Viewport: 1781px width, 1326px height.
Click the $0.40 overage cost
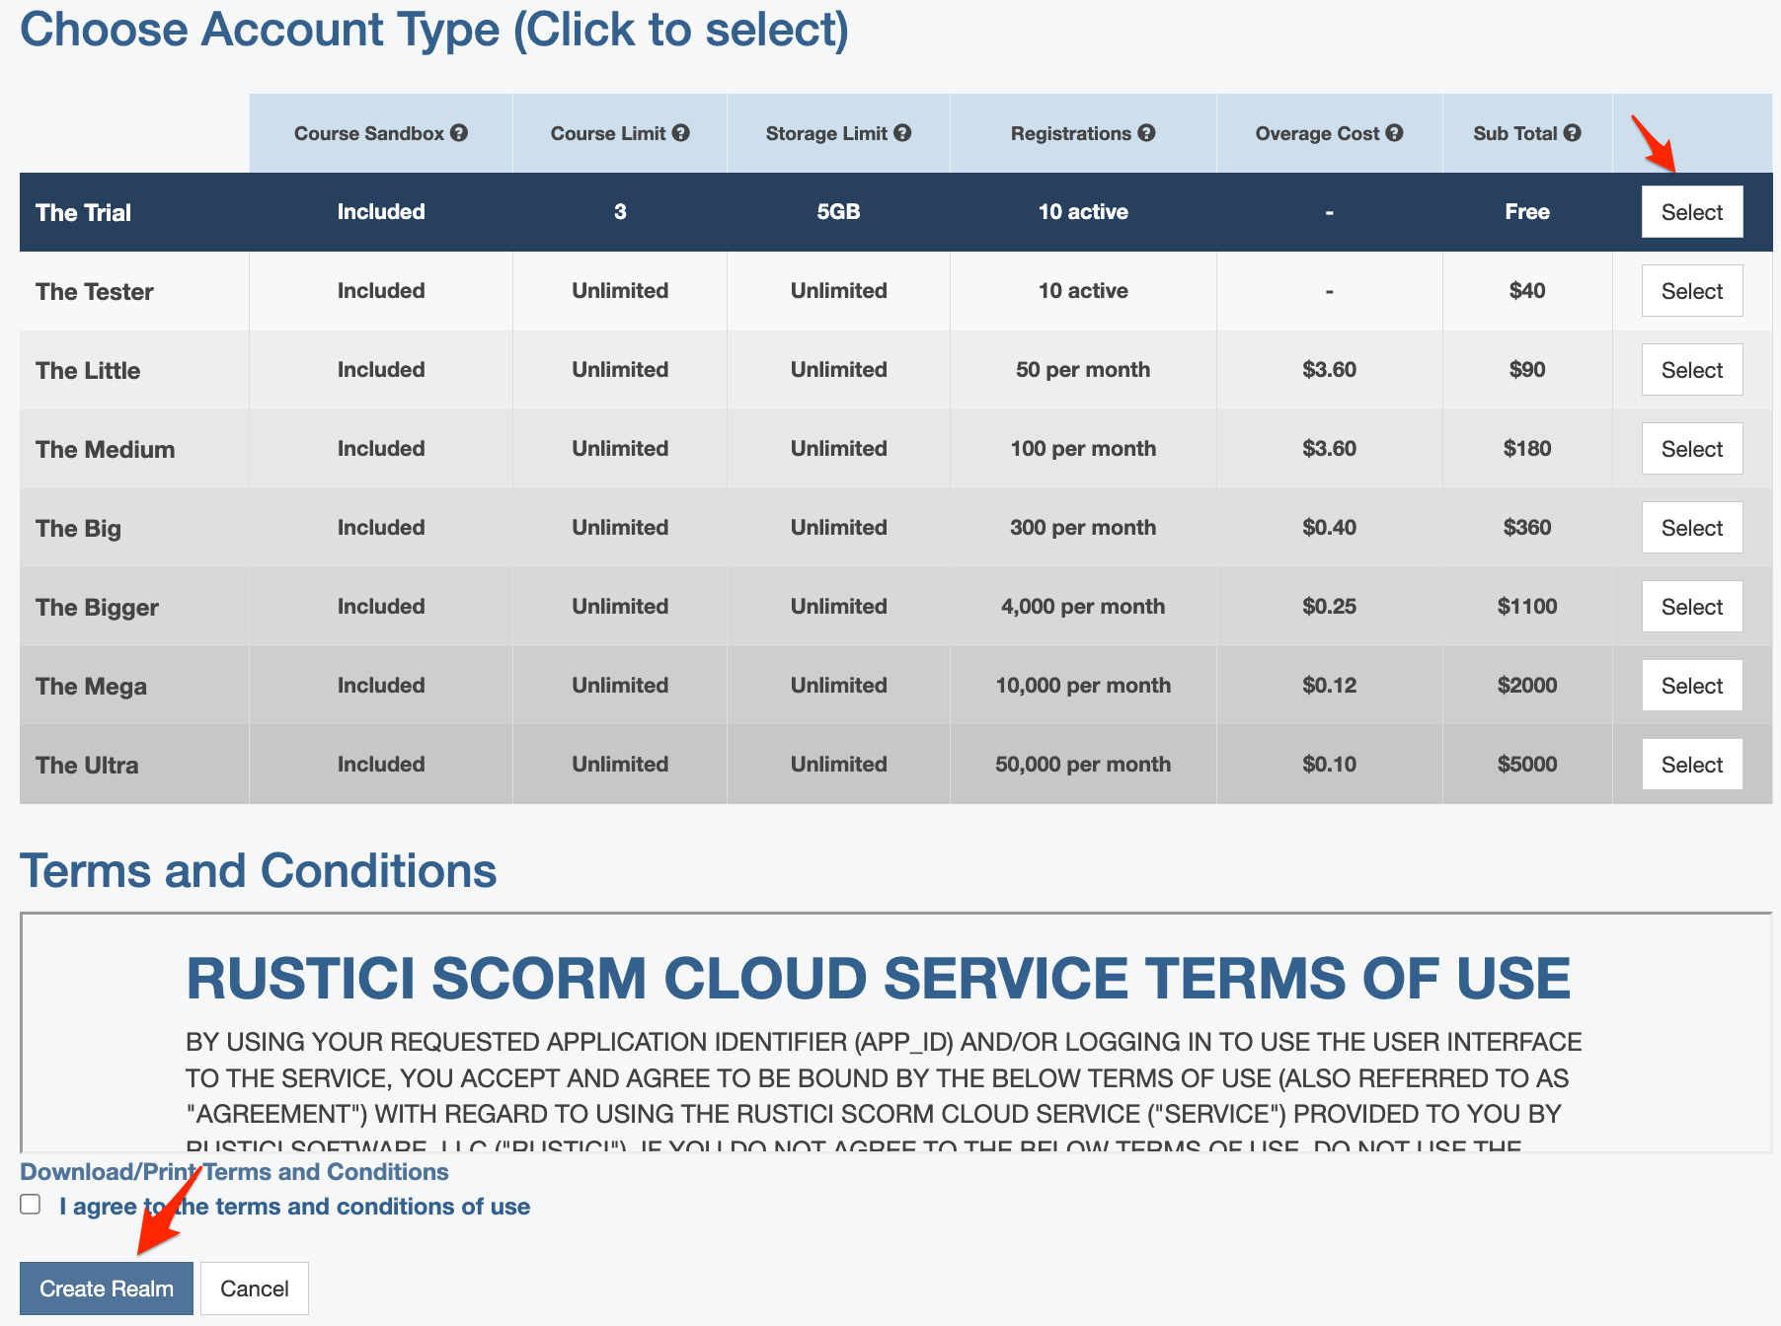coord(1329,528)
